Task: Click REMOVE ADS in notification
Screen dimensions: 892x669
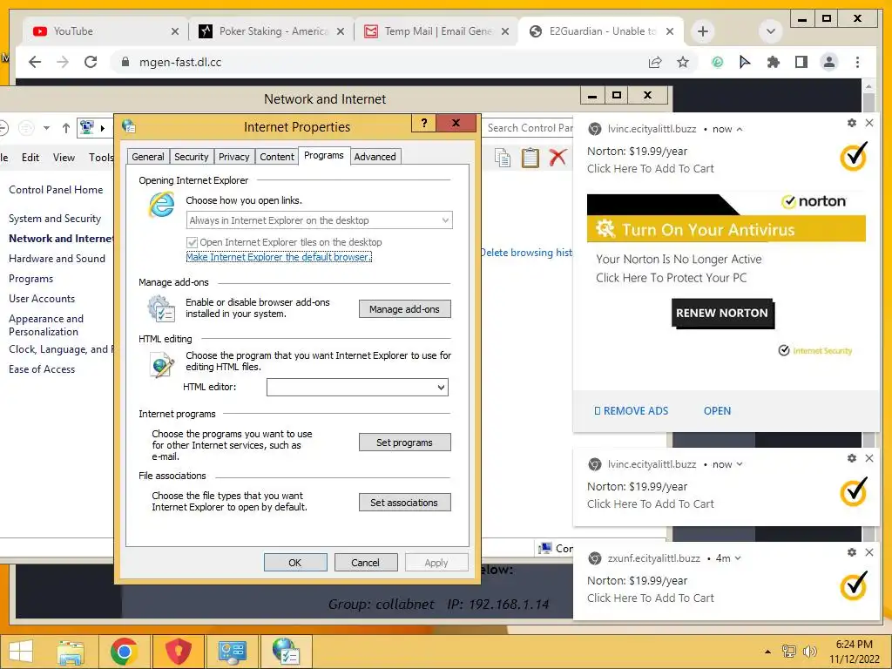Action: click(x=631, y=411)
